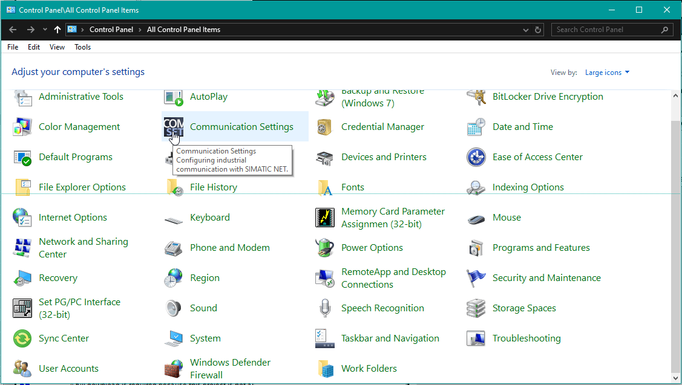
Task: Open the Sound link
Action: click(x=203, y=308)
